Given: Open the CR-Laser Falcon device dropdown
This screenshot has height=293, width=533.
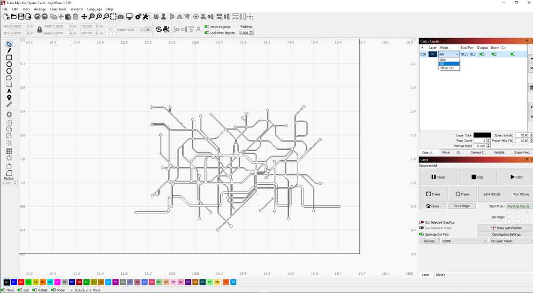Looking at the screenshot, I should pyautogui.click(x=512, y=241).
